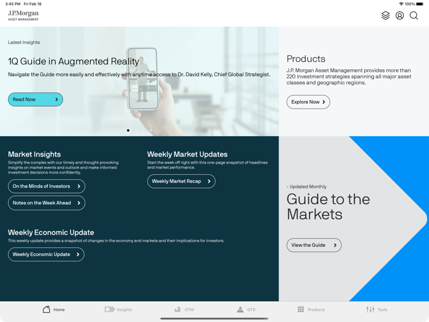Tap the Market Insights heading
This screenshot has height=322, width=429.
(34, 155)
